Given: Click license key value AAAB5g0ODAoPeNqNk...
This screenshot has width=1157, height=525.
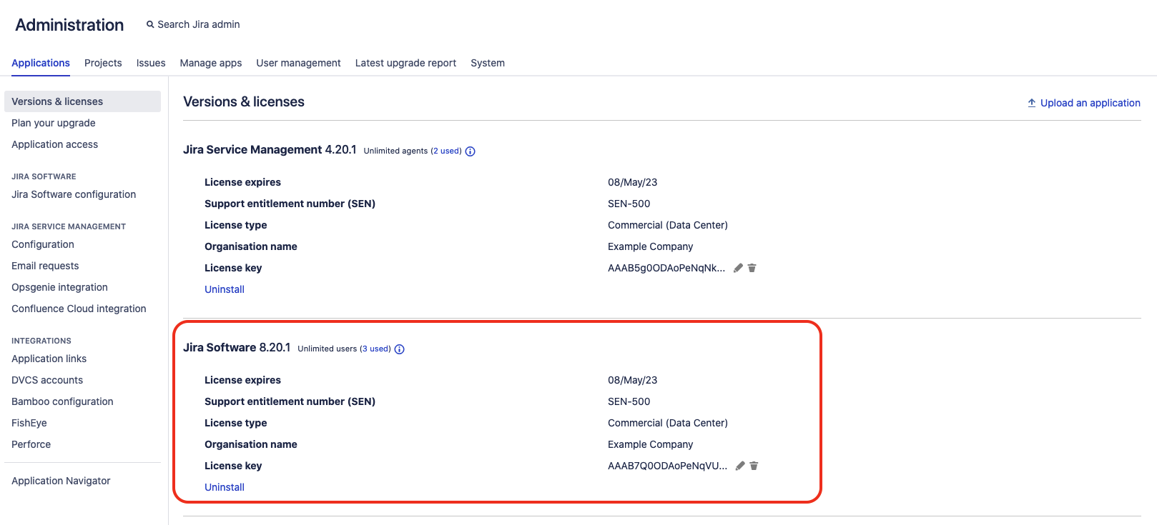Looking at the screenshot, I should (x=666, y=268).
